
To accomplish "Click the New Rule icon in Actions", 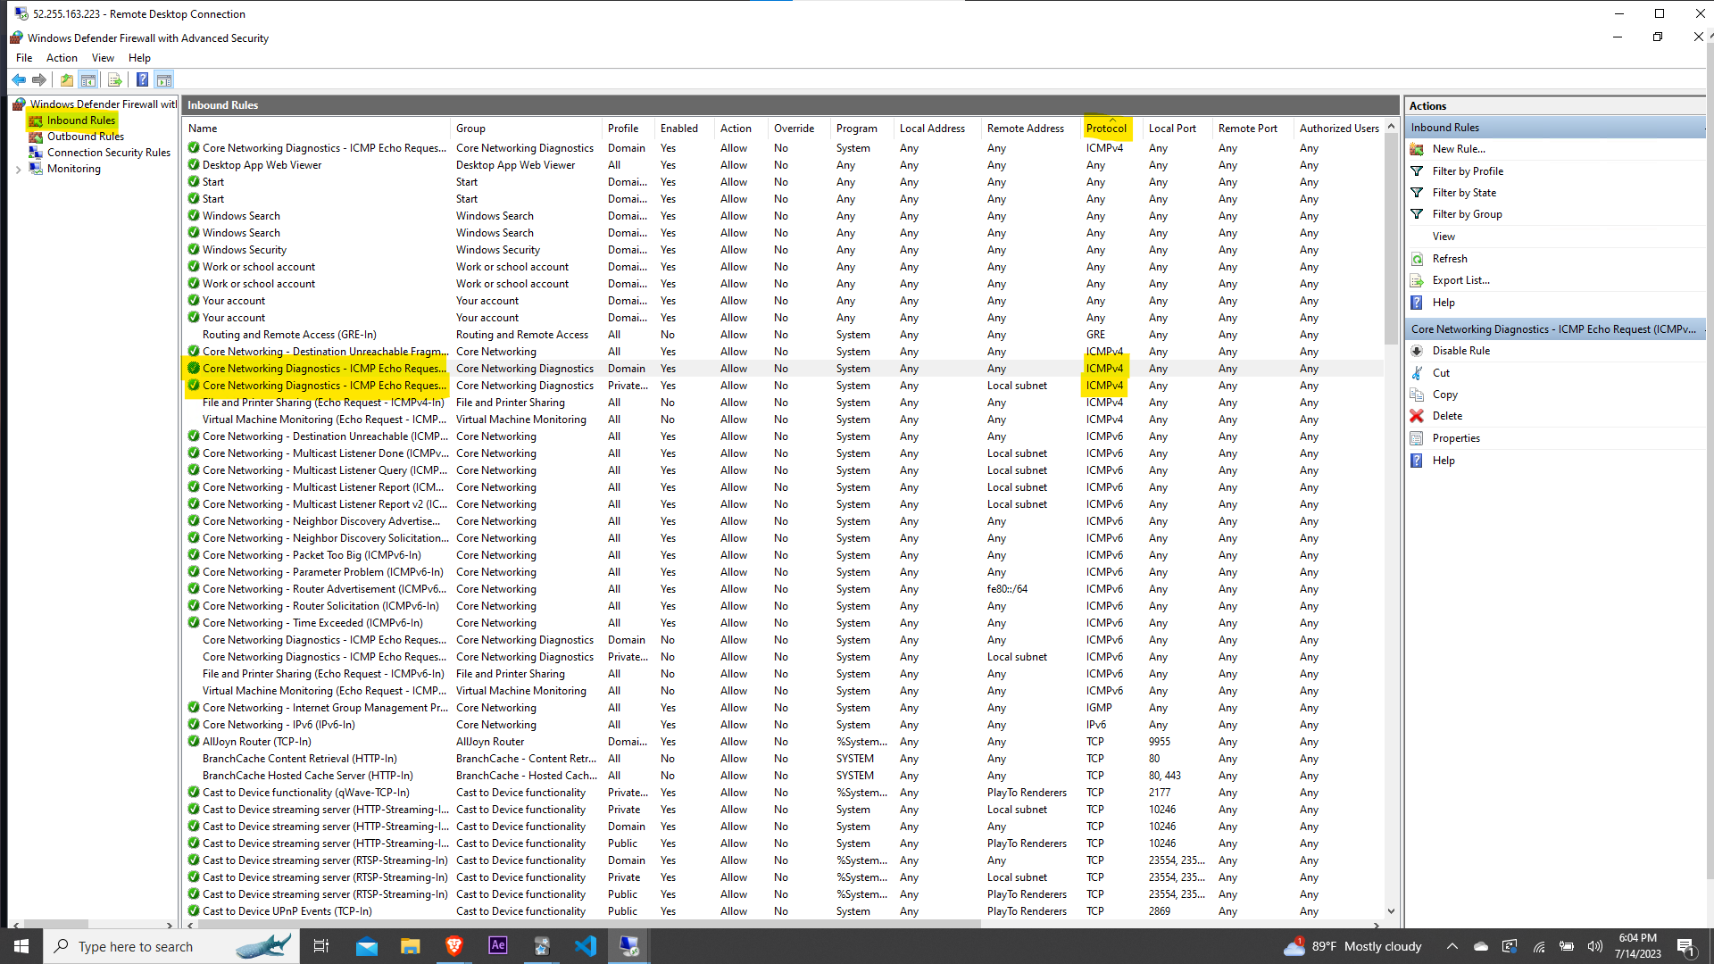I will click(x=1417, y=149).
